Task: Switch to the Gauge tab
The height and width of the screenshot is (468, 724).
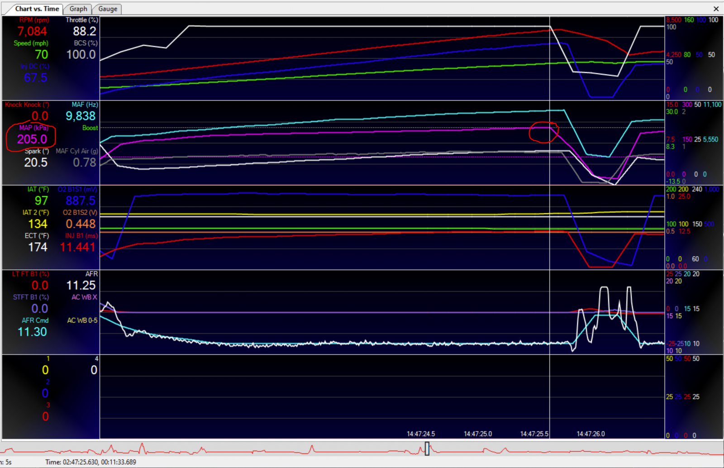Action: click(108, 9)
